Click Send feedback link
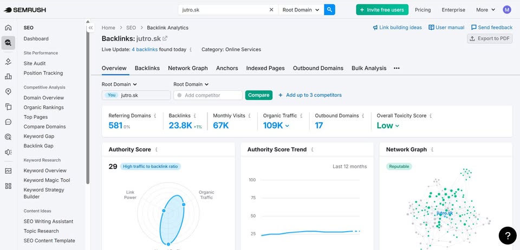Screen dimensions: 520x250 492,28
